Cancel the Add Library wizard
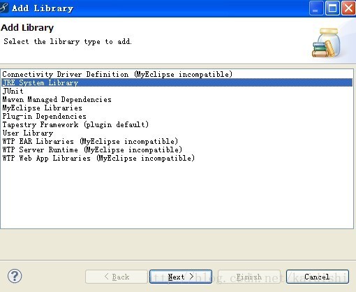The width and height of the screenshot is (356, 292). point(318,277)
